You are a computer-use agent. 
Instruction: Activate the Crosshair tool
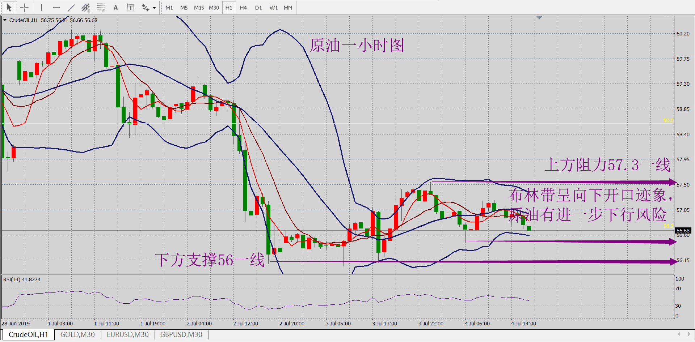point(24,7)
